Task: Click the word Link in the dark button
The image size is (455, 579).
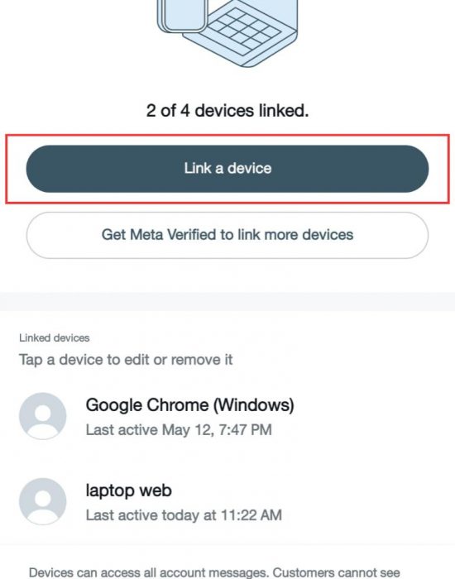Action: pos(198,169)
